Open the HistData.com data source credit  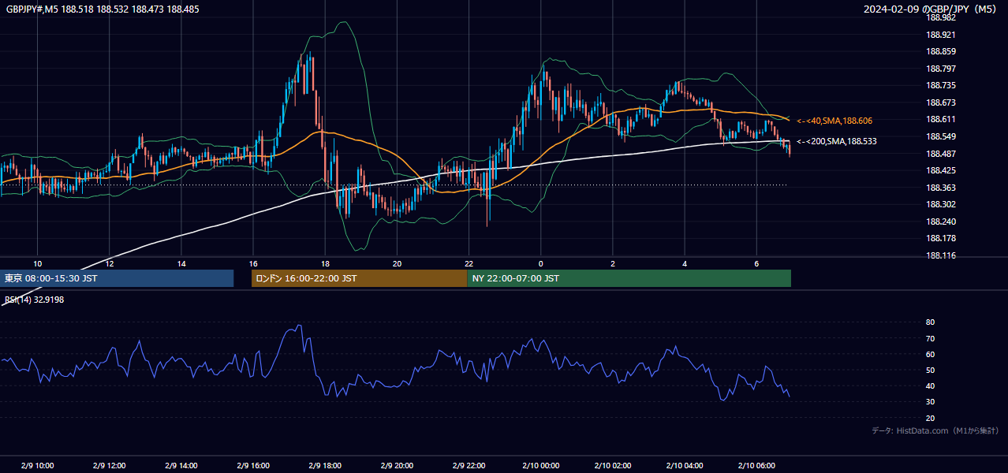click(x=935, y=430)
